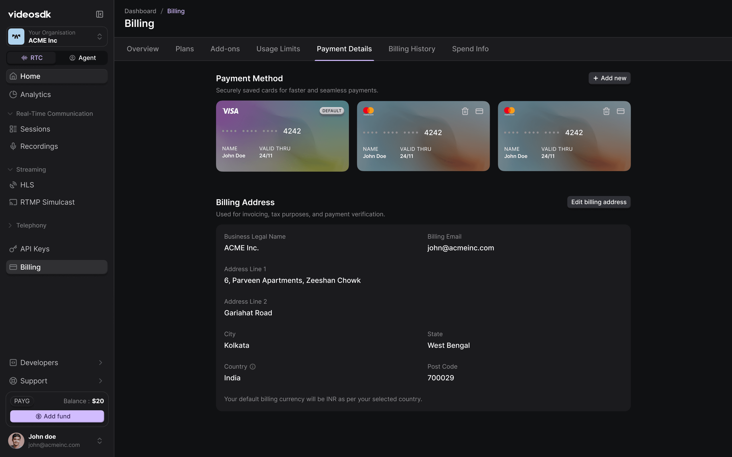Edit the billing address
Viewport: 732px width, 457px height.
[598, 202]
